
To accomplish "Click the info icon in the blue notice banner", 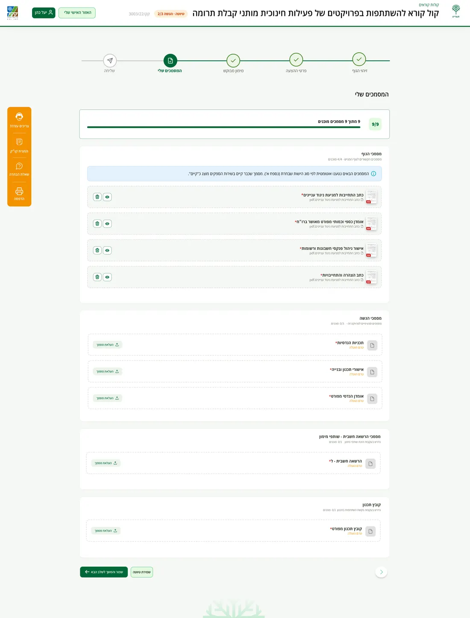I will [373, 174].
